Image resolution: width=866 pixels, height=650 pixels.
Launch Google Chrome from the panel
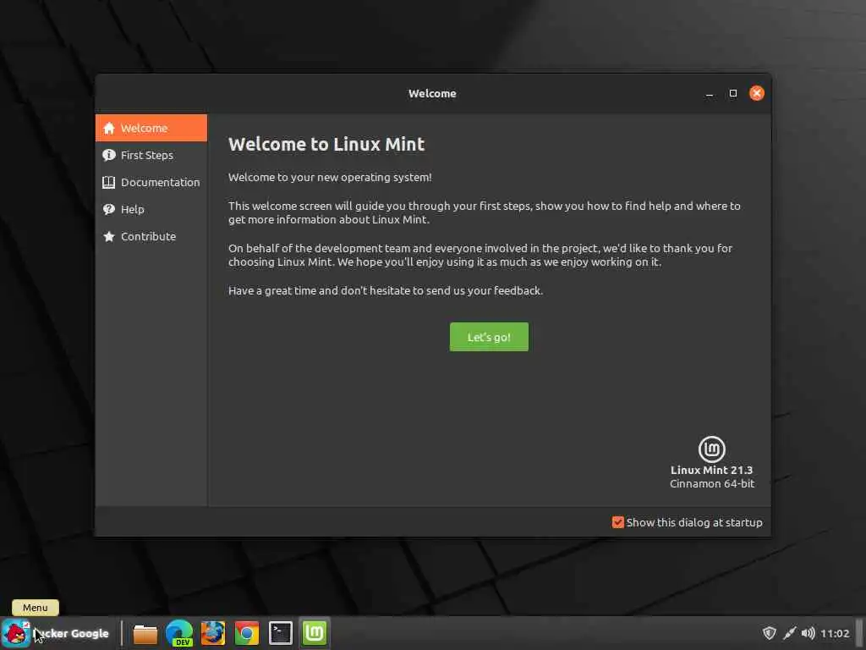pyautogui.click(x=247, y=633)
